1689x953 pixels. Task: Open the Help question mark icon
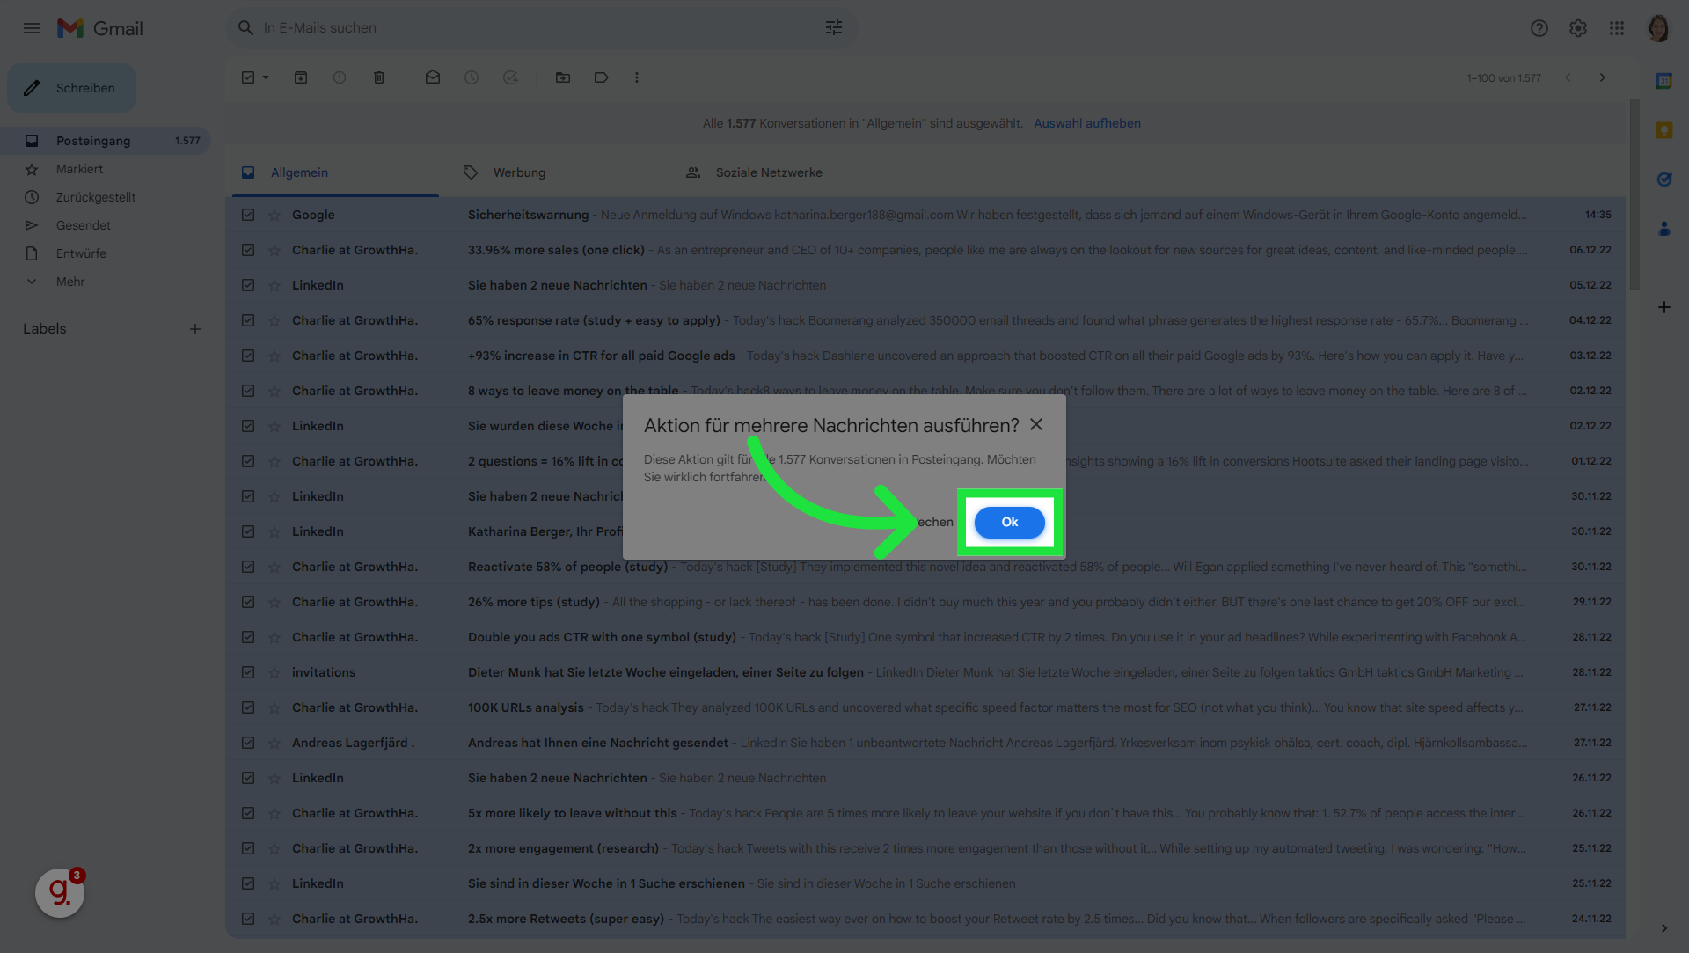coord(1539,28)
